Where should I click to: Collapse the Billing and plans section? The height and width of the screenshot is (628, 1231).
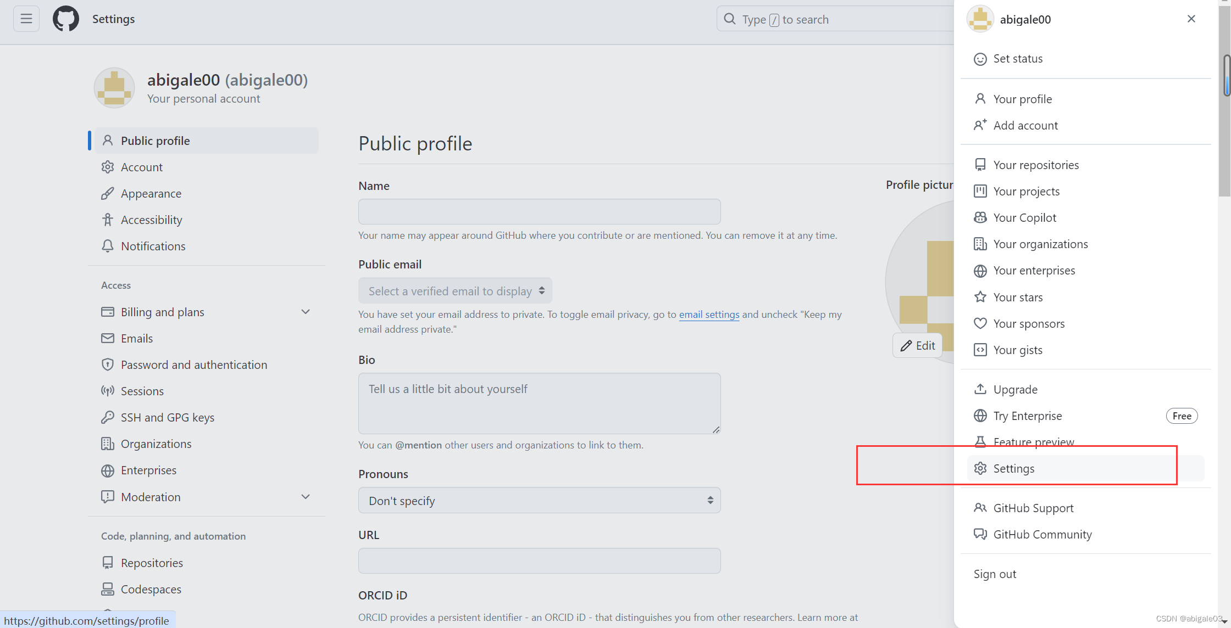(306, 311)
